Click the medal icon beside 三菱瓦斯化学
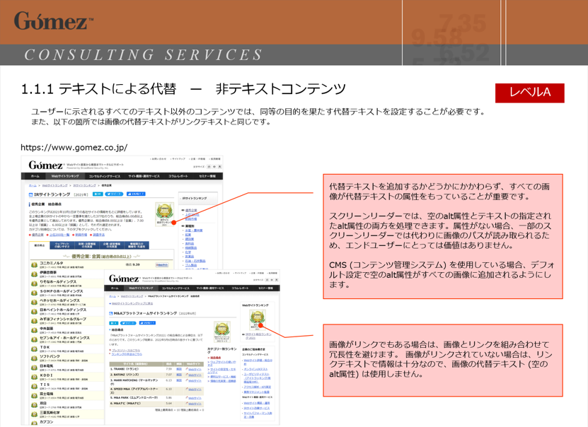This screenshot has width=588, height=427. (34, 415)
